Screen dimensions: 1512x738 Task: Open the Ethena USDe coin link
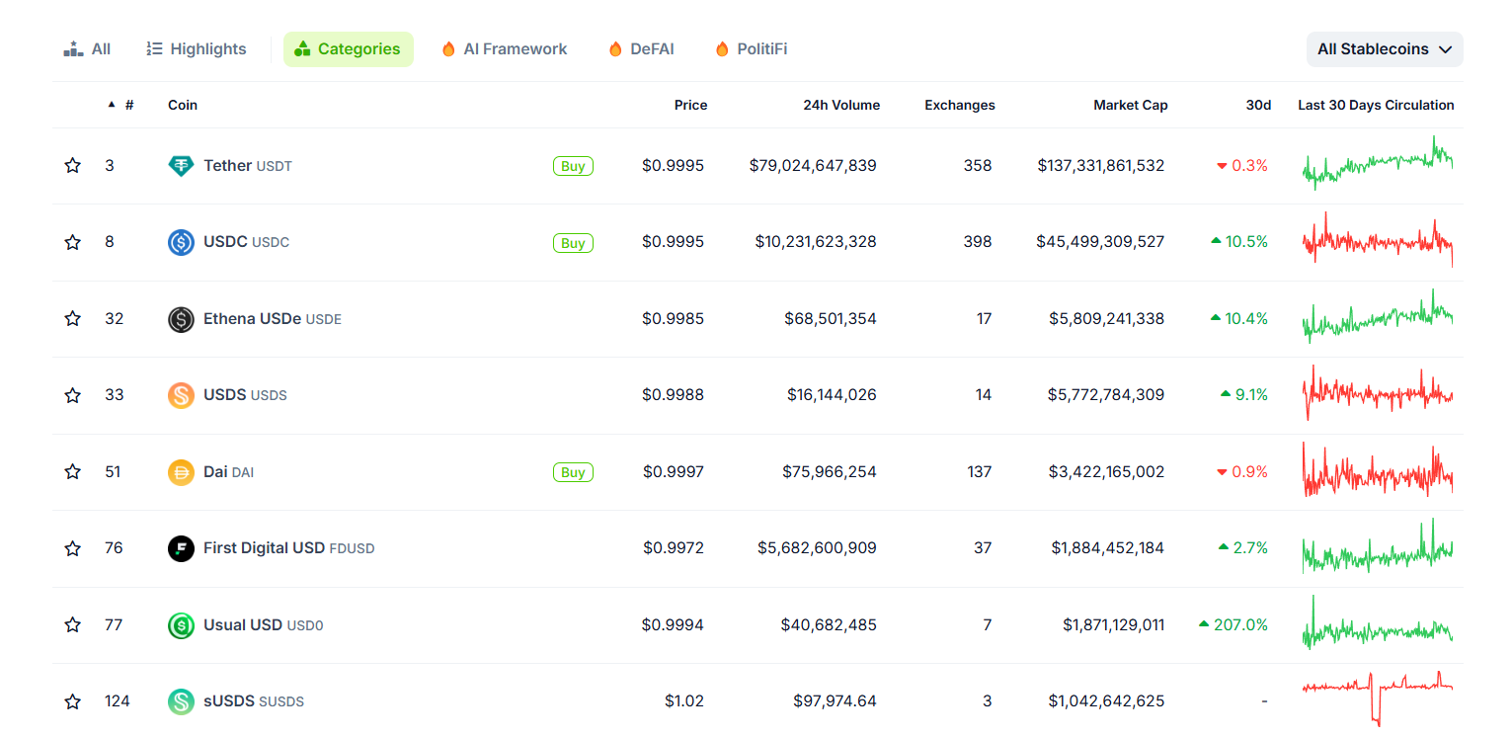pyautogui.click(x=273, y=319)
